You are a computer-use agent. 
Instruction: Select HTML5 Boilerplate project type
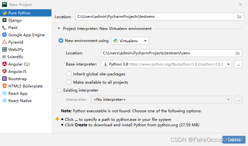pos(26,86)
